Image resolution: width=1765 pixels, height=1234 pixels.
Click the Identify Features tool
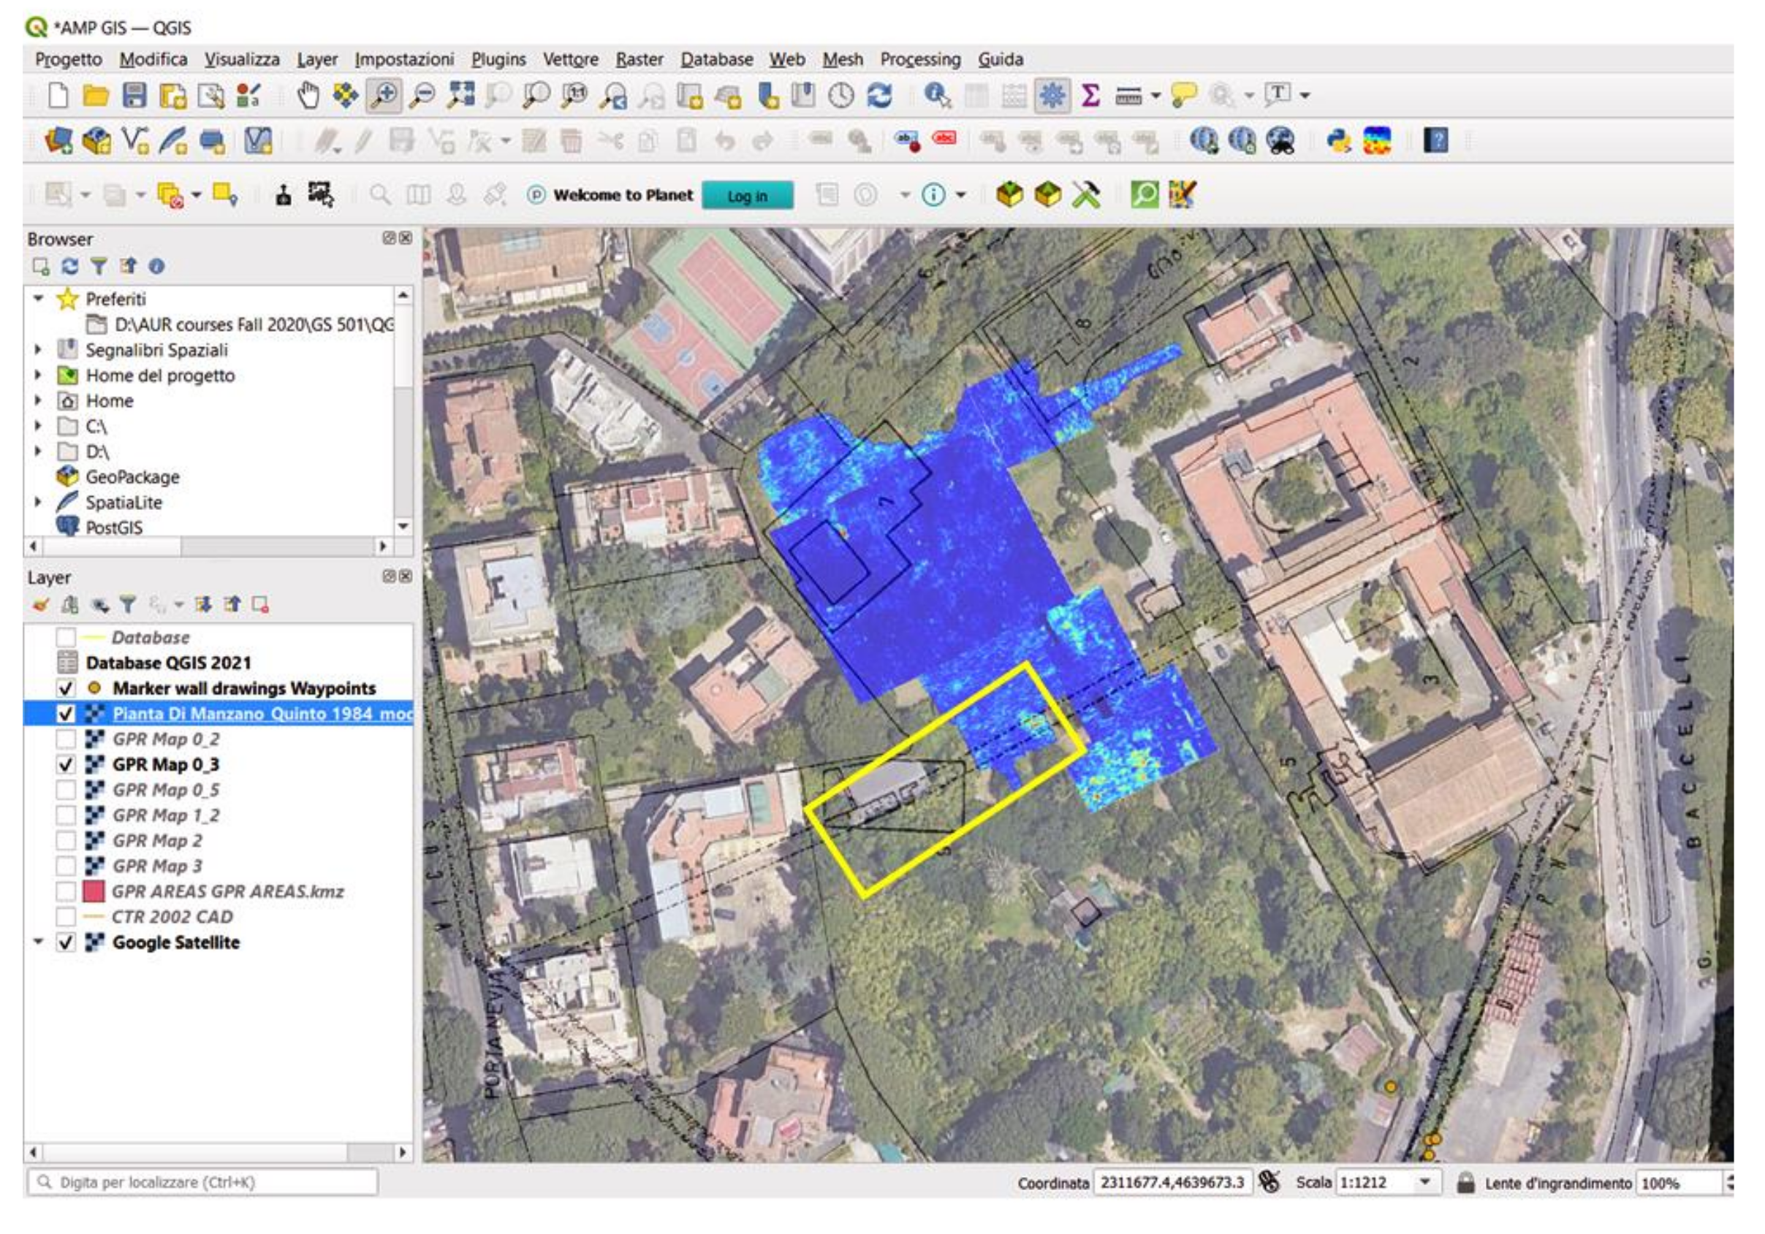tap(935, 95)
